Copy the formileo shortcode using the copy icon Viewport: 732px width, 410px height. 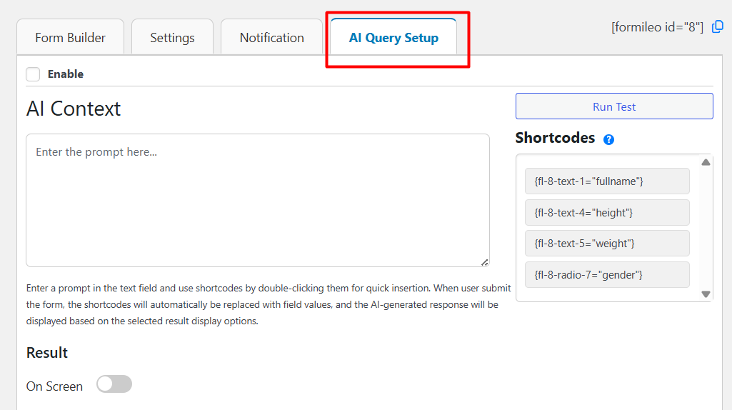(x=718, y=26)
